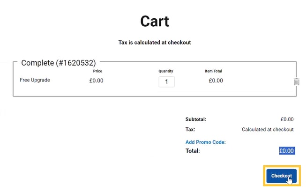Focus the Quantity input field
306x191 pixels.
coord(166,82)
